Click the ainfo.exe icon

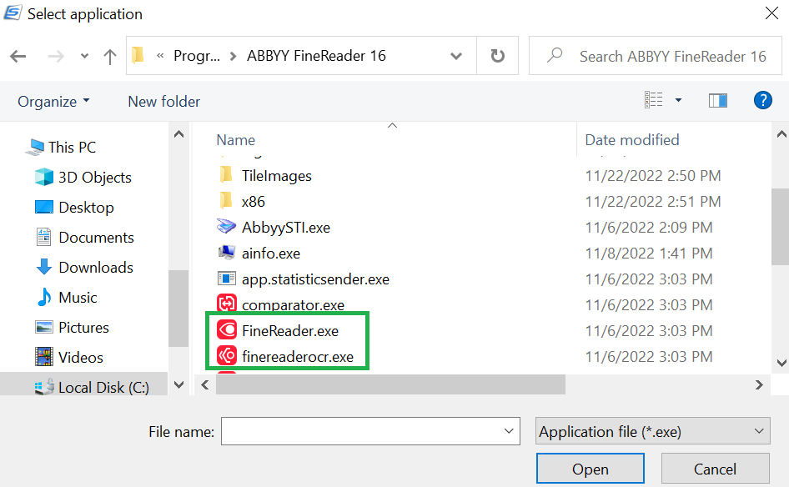(x=227, y=253)
